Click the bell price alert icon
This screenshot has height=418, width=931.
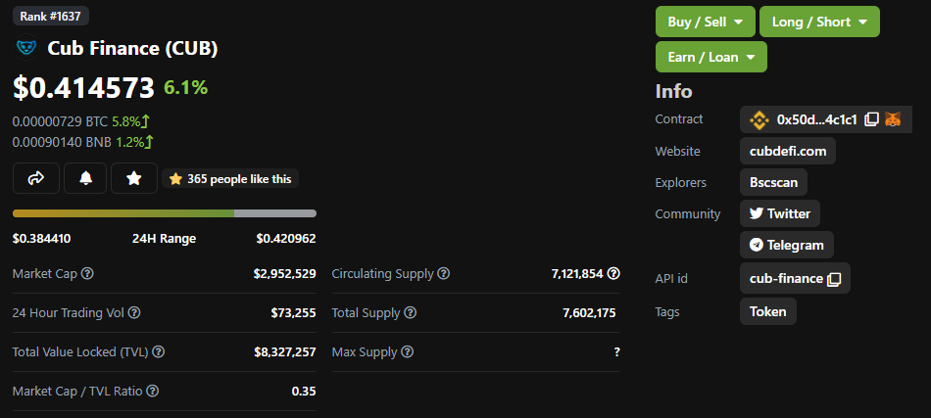(x=85, y=178)
